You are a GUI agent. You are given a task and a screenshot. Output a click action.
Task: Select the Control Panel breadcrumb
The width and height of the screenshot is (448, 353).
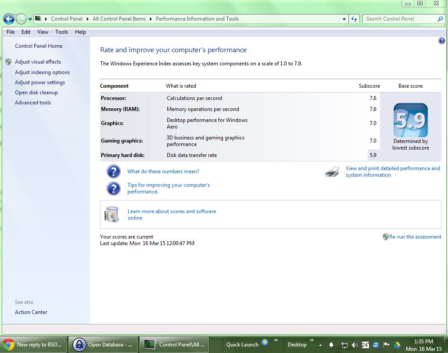point(67,19)
